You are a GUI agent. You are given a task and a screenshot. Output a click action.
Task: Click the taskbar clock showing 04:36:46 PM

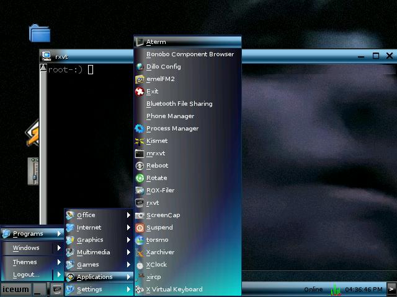tap(364, 290)
